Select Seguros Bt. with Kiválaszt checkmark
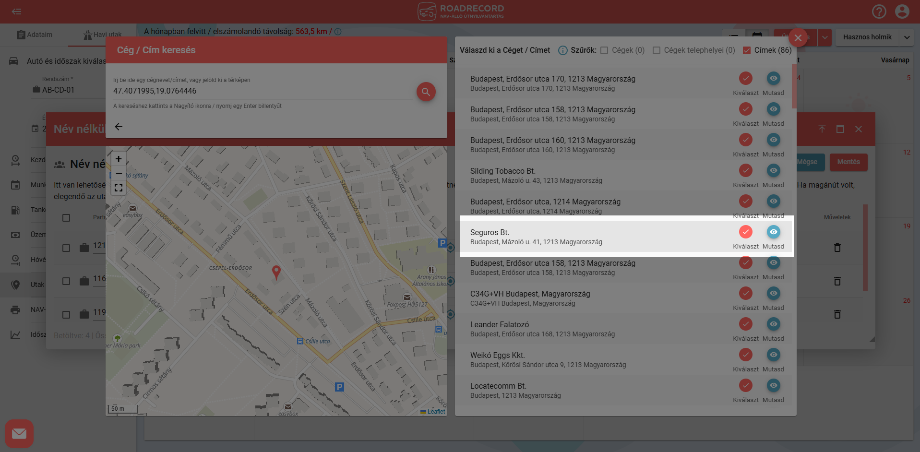 pos(745,232)
